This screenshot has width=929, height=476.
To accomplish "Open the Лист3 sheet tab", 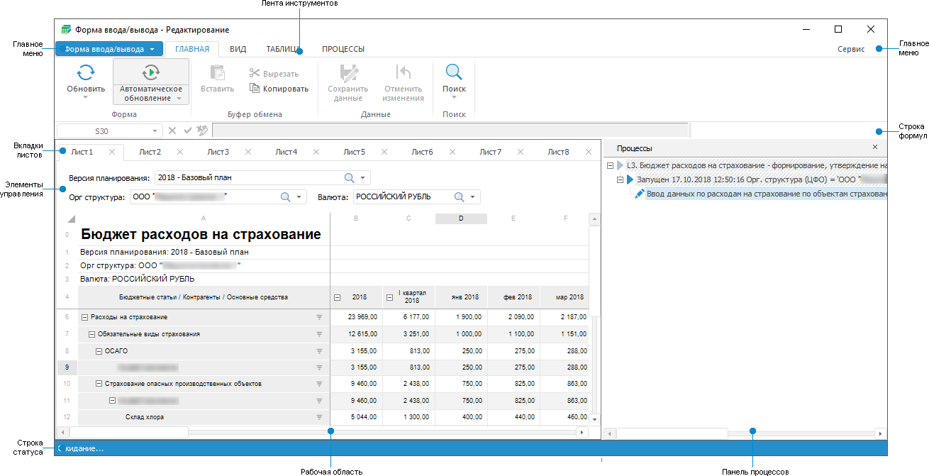I will click(x=218, y=152).
